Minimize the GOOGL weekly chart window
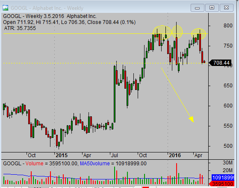This screenshot has height=188, width=239. [198, 8]
